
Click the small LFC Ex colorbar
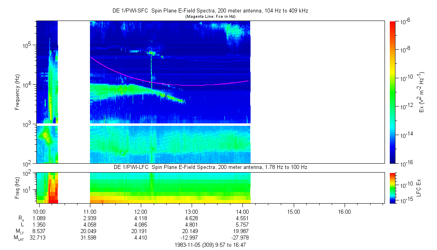393,187
